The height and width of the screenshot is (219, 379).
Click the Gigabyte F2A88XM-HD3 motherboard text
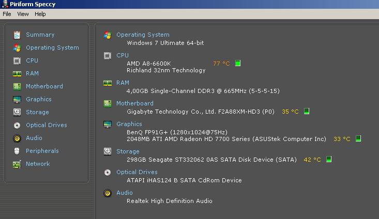[201, 112]
